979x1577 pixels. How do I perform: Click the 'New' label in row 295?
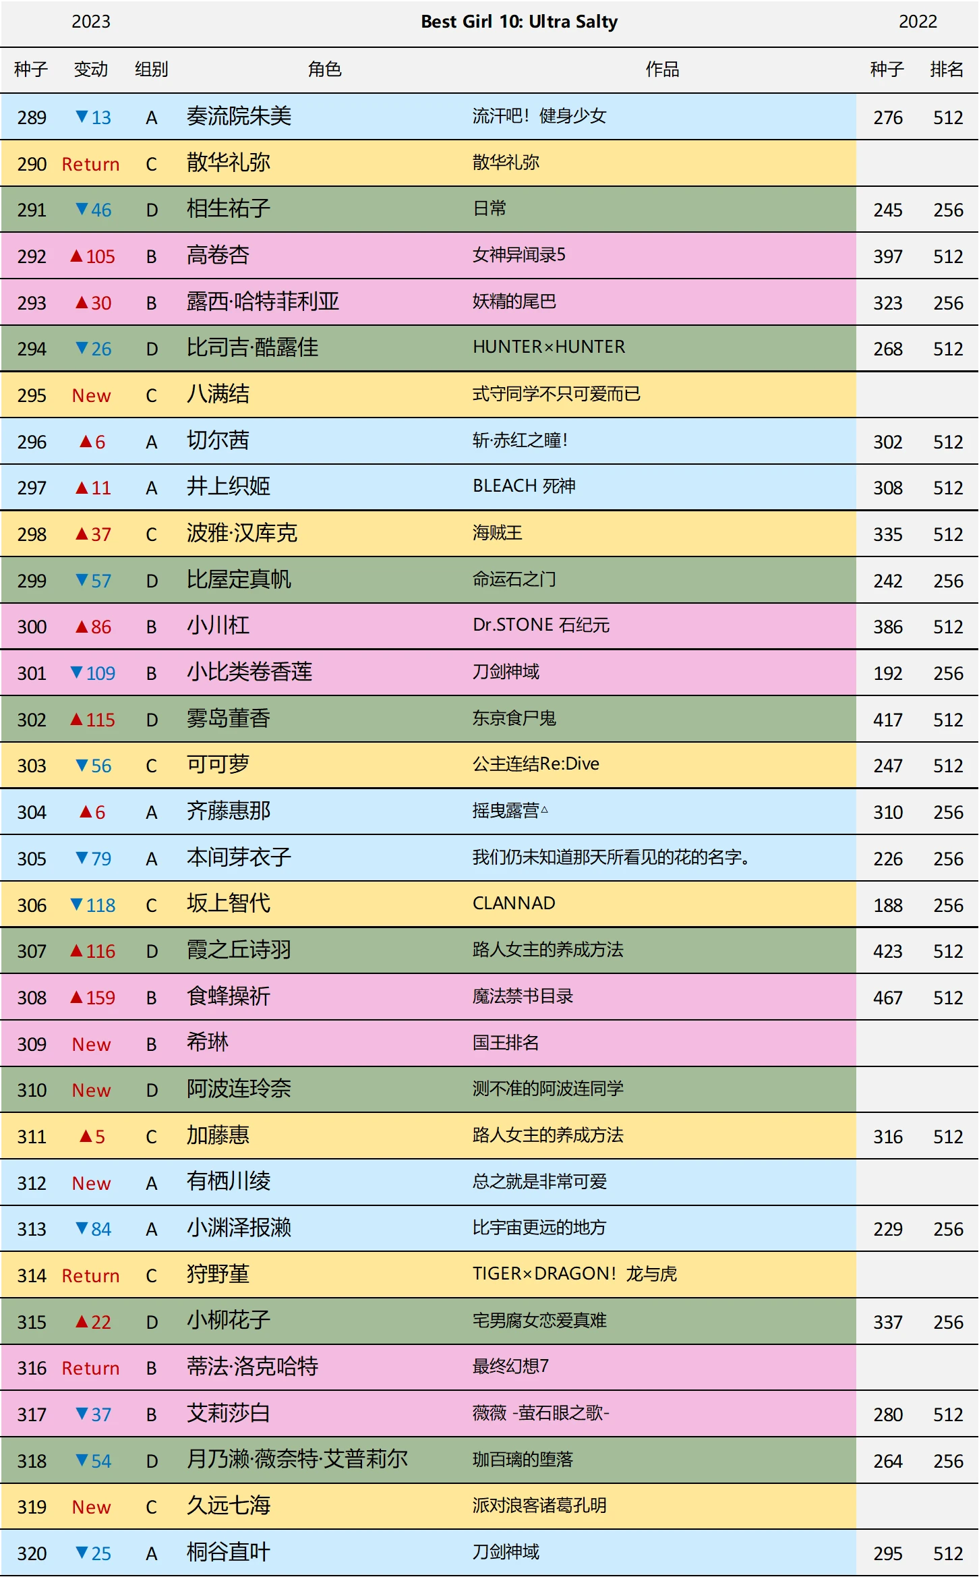click(x=91, y=395)
